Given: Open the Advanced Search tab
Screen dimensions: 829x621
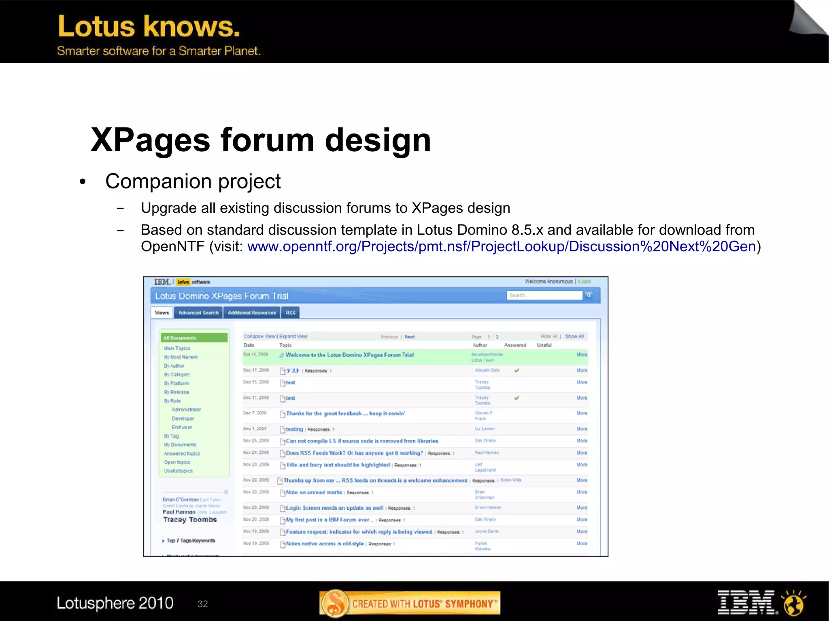Looking at the screenshot, I should pos(198,313).
